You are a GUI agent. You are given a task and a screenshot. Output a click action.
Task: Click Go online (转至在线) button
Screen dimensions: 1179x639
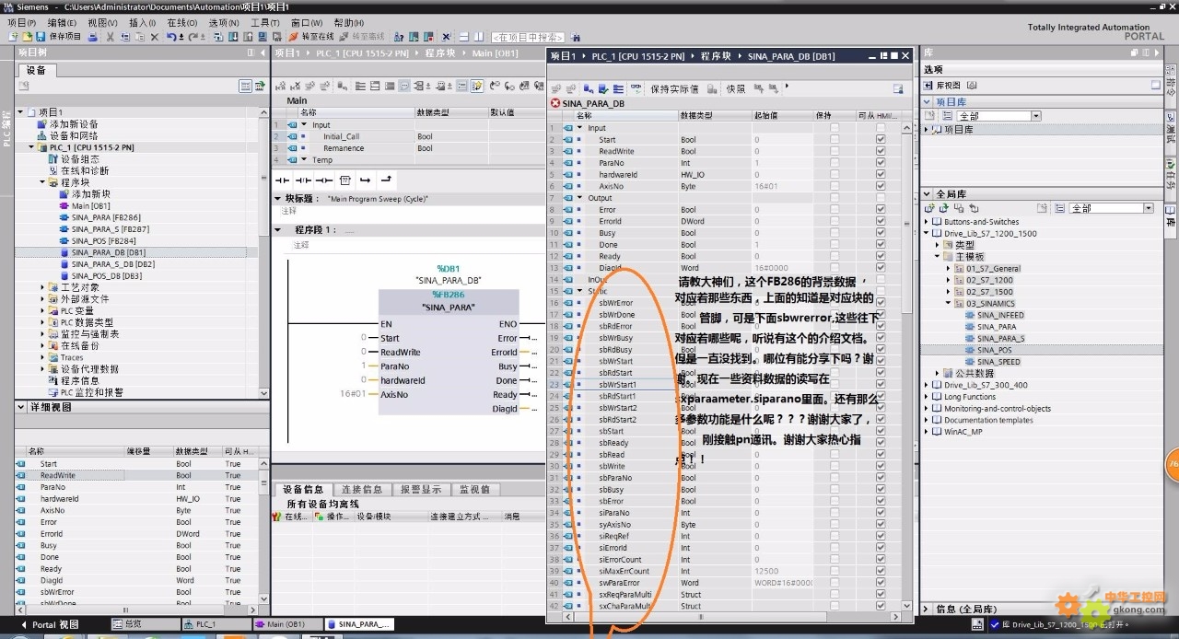click(311, 37)
